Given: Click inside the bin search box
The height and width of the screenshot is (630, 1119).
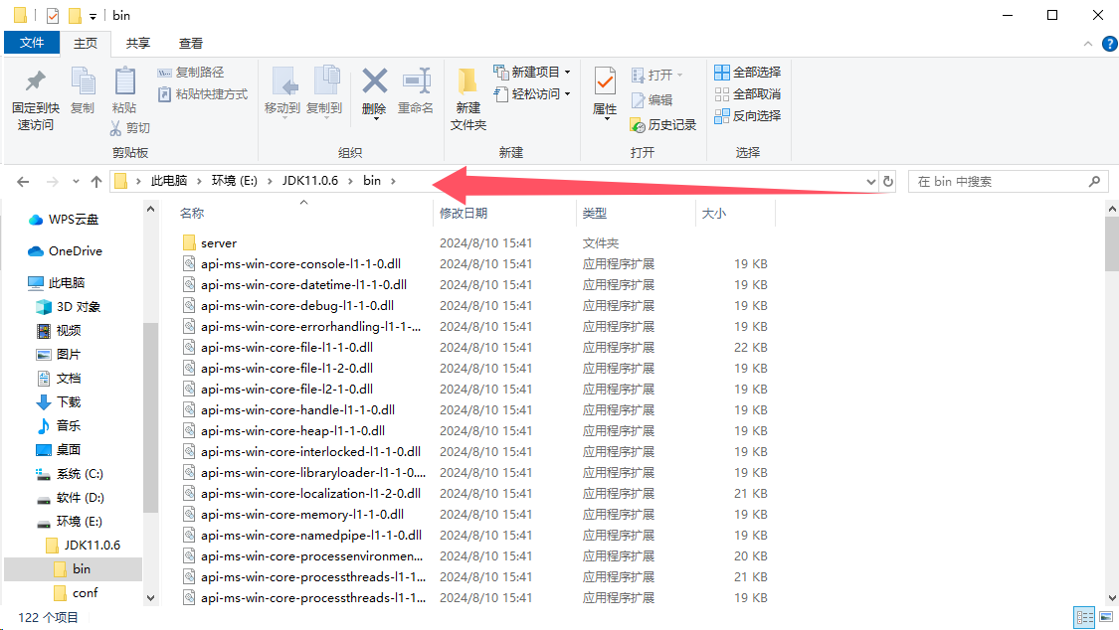Looking at the screenshot, I should coord(1005,181).
